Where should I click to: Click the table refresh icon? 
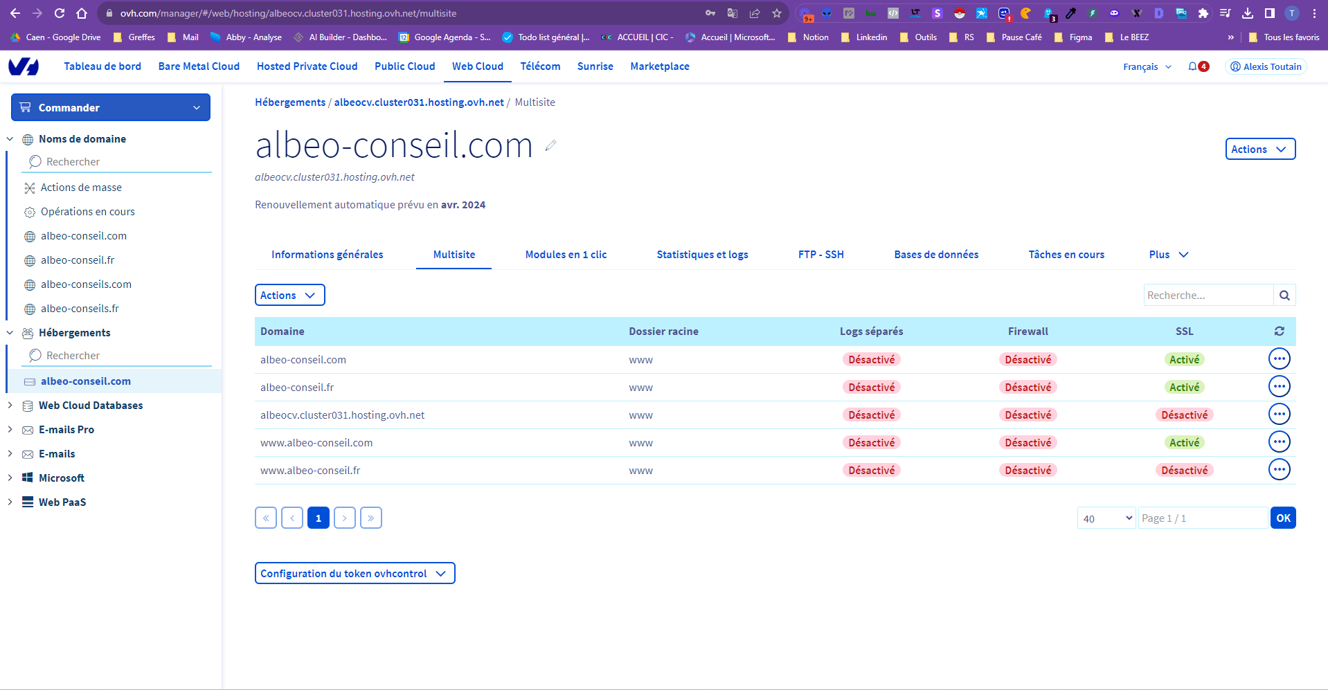[1279, 332]
